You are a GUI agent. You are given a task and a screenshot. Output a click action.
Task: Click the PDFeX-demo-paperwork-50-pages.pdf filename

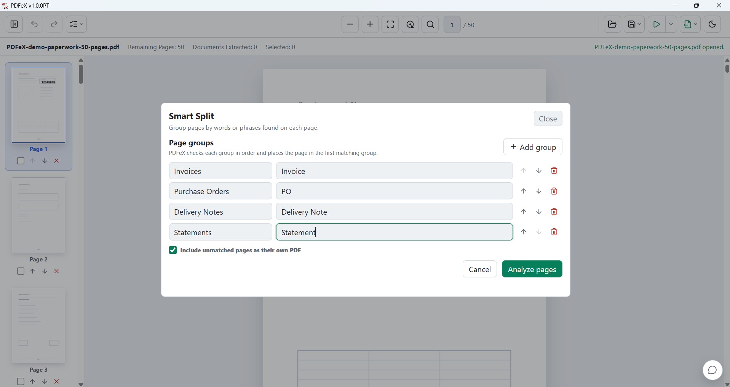click(x=63, y=47)
